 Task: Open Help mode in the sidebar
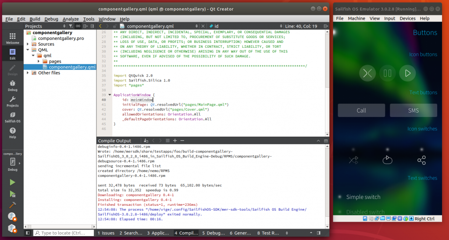[x=12, y=133]
